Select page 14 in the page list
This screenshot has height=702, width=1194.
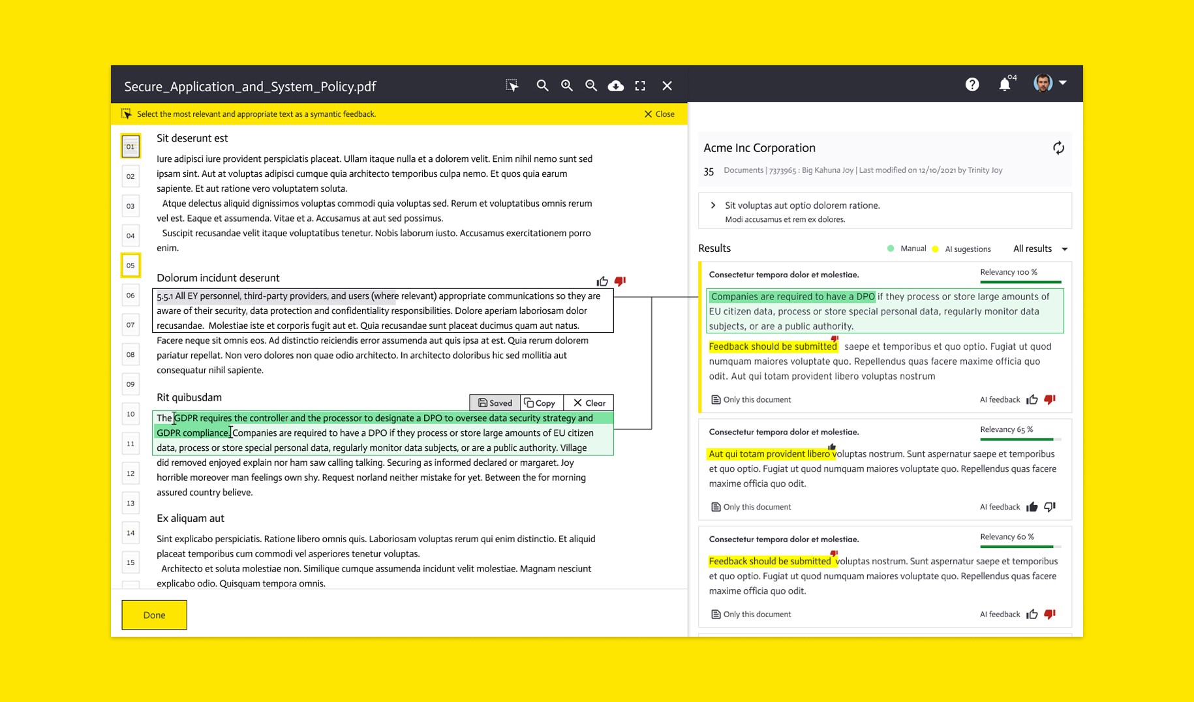130,532
